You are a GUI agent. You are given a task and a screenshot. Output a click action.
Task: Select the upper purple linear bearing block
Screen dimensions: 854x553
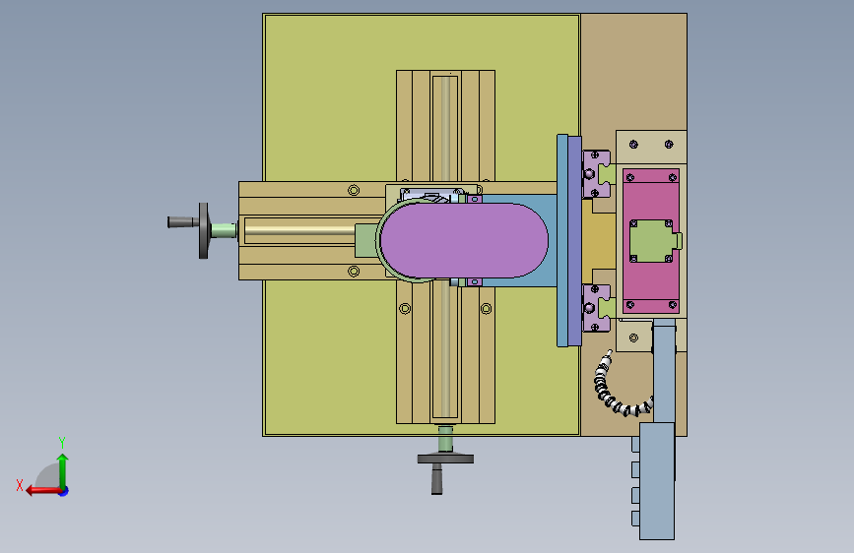(x=596, y=174)
